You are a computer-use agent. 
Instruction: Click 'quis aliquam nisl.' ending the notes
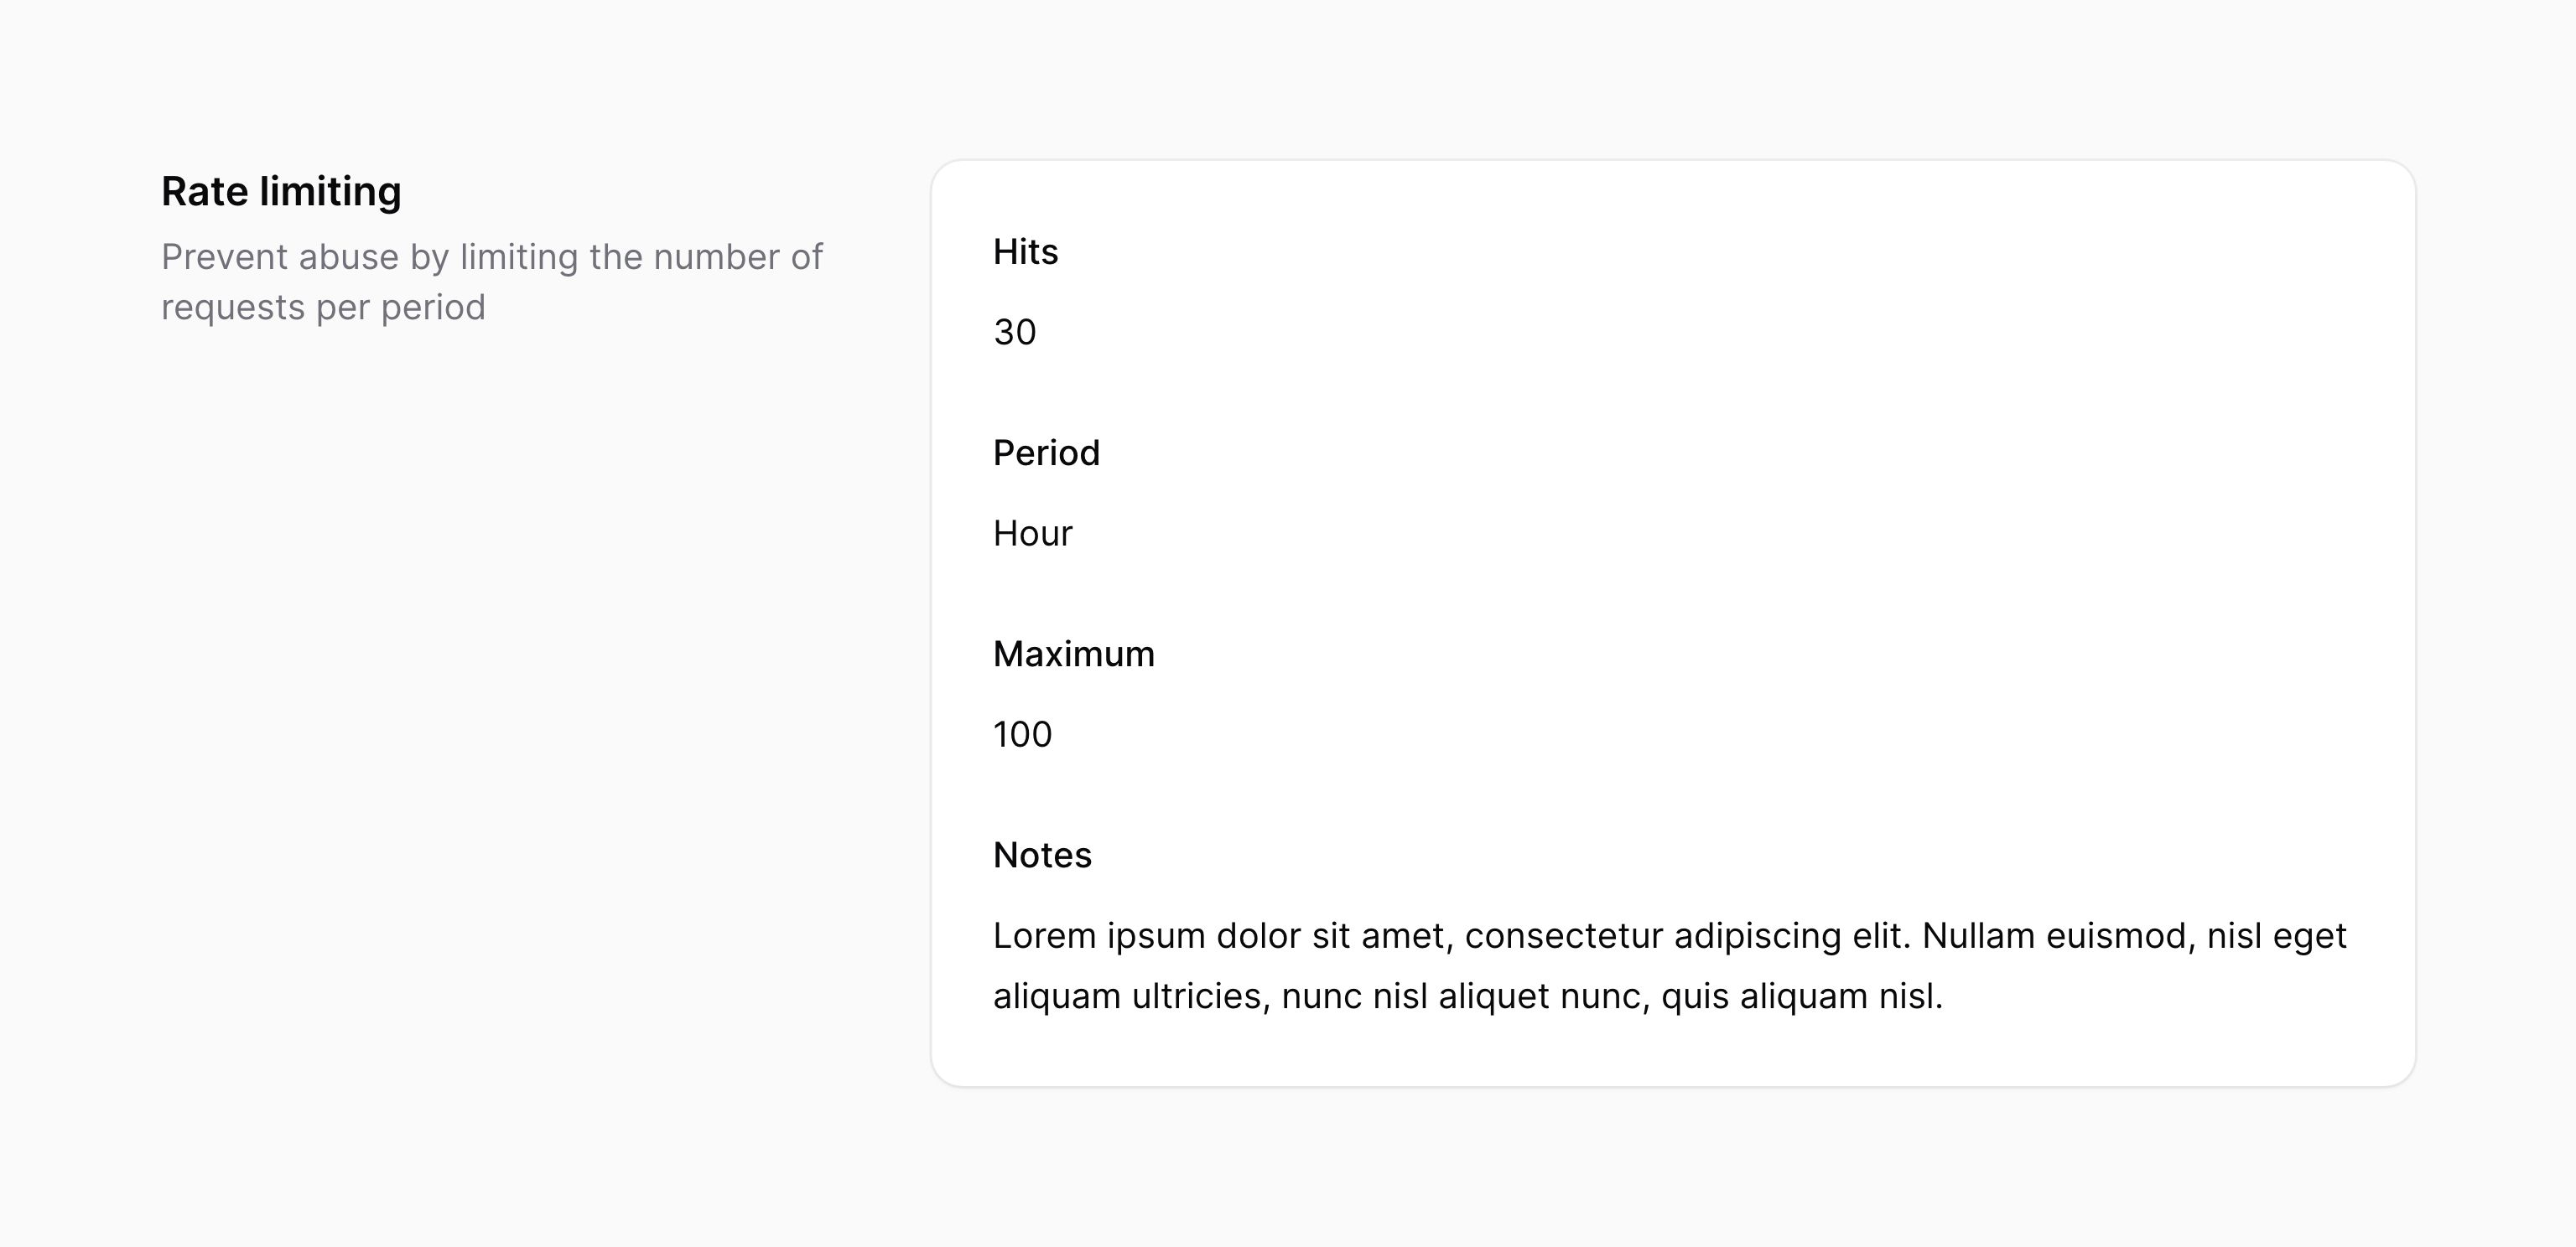tap(1802, 996)
